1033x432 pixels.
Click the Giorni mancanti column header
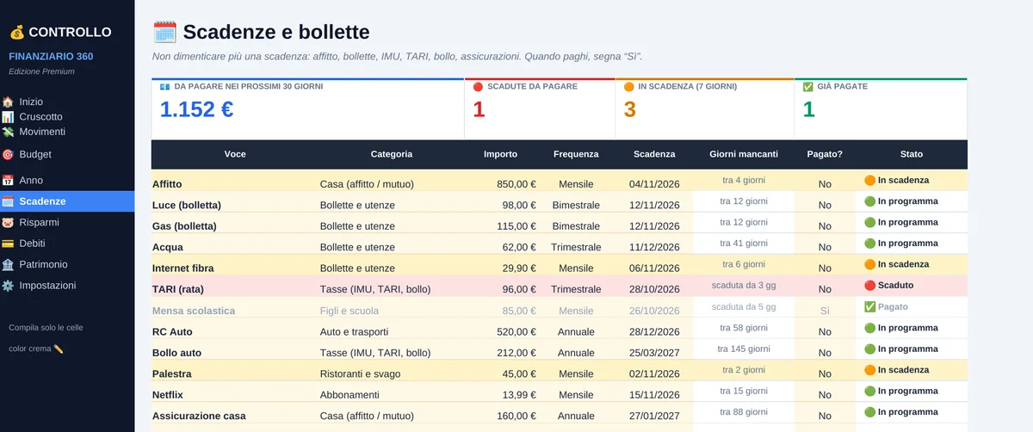tap(744, 154)
